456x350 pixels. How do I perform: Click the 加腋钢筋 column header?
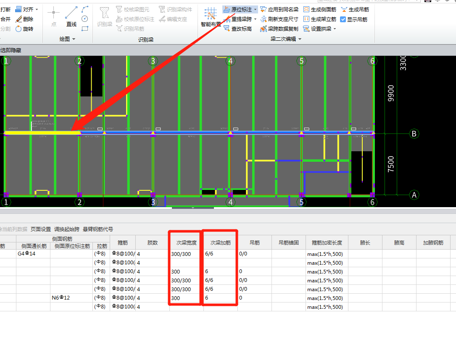(x=433, y=242)
